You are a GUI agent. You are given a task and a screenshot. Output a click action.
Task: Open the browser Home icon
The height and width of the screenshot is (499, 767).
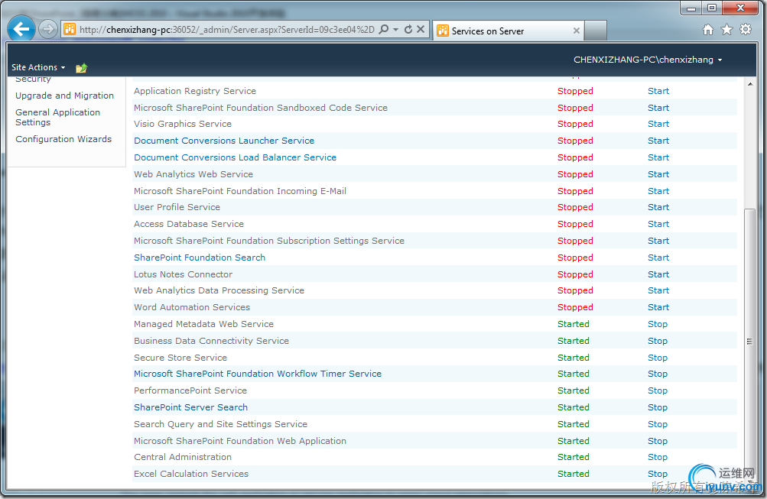(708, 30)
